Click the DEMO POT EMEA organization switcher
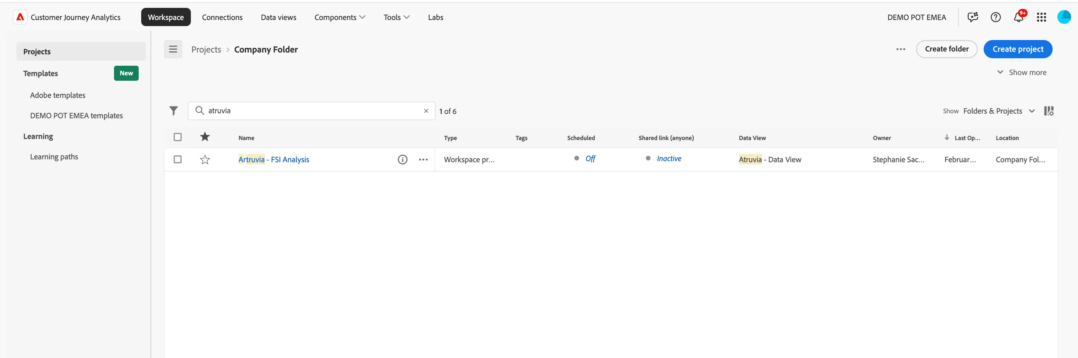The width and height of the screenshot is (1078, 358). pyautogui.click(x=916, y=17)
